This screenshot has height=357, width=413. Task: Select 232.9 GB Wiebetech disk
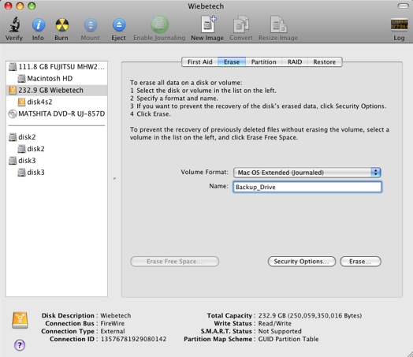[57, 91]
